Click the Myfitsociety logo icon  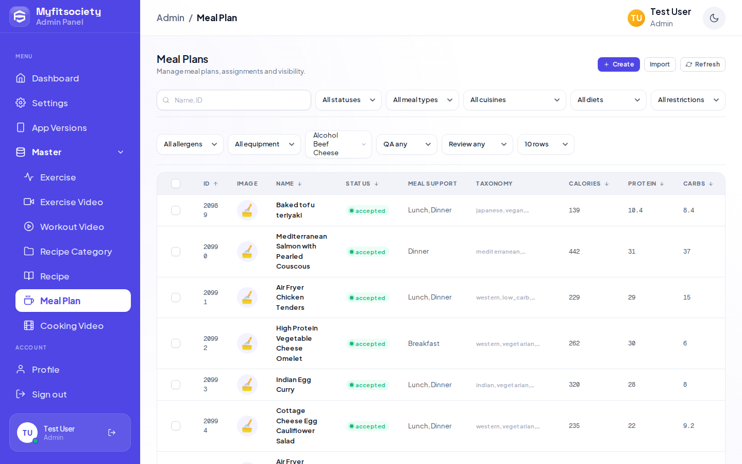(20, 16)
